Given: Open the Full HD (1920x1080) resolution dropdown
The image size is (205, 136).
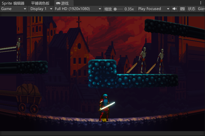Looking at the screenshot, I should click(77, 9).
